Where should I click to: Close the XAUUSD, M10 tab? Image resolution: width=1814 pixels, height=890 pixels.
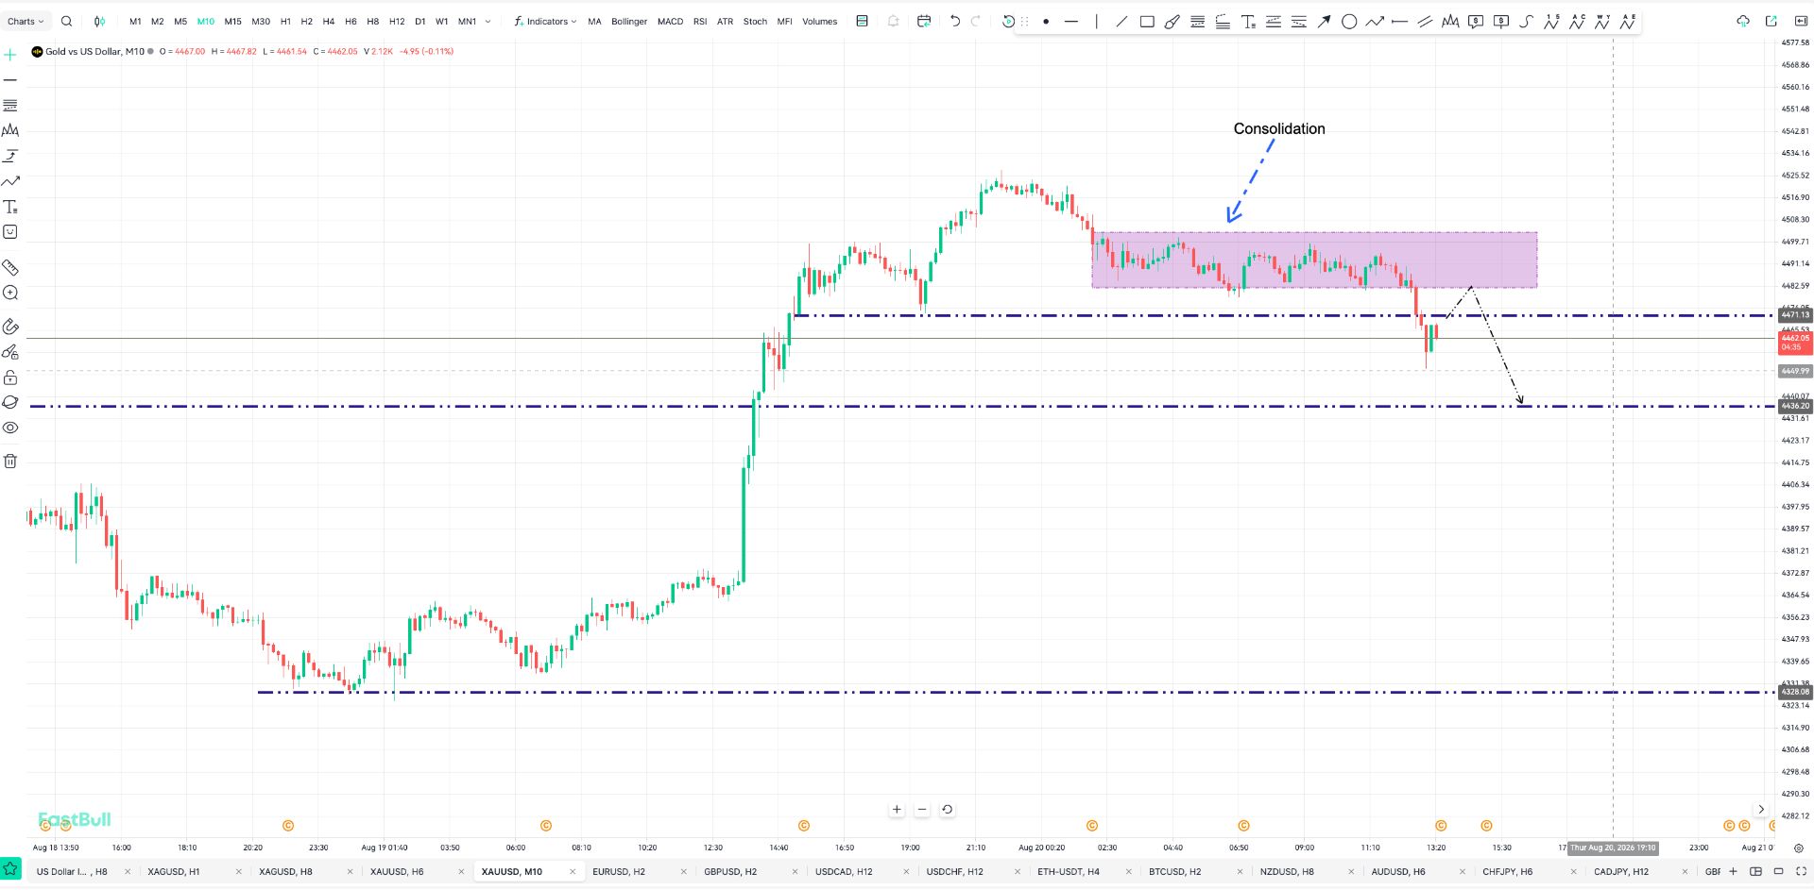pos(572,871)
